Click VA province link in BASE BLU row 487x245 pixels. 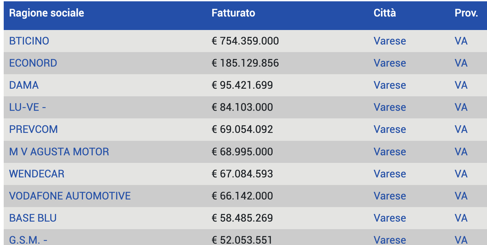click(461, 218)
